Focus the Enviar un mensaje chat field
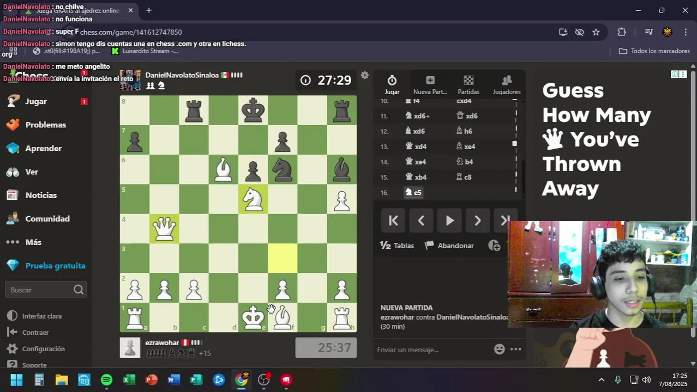Viewport: 697px width, 392px height. click(x=434, y=350)
